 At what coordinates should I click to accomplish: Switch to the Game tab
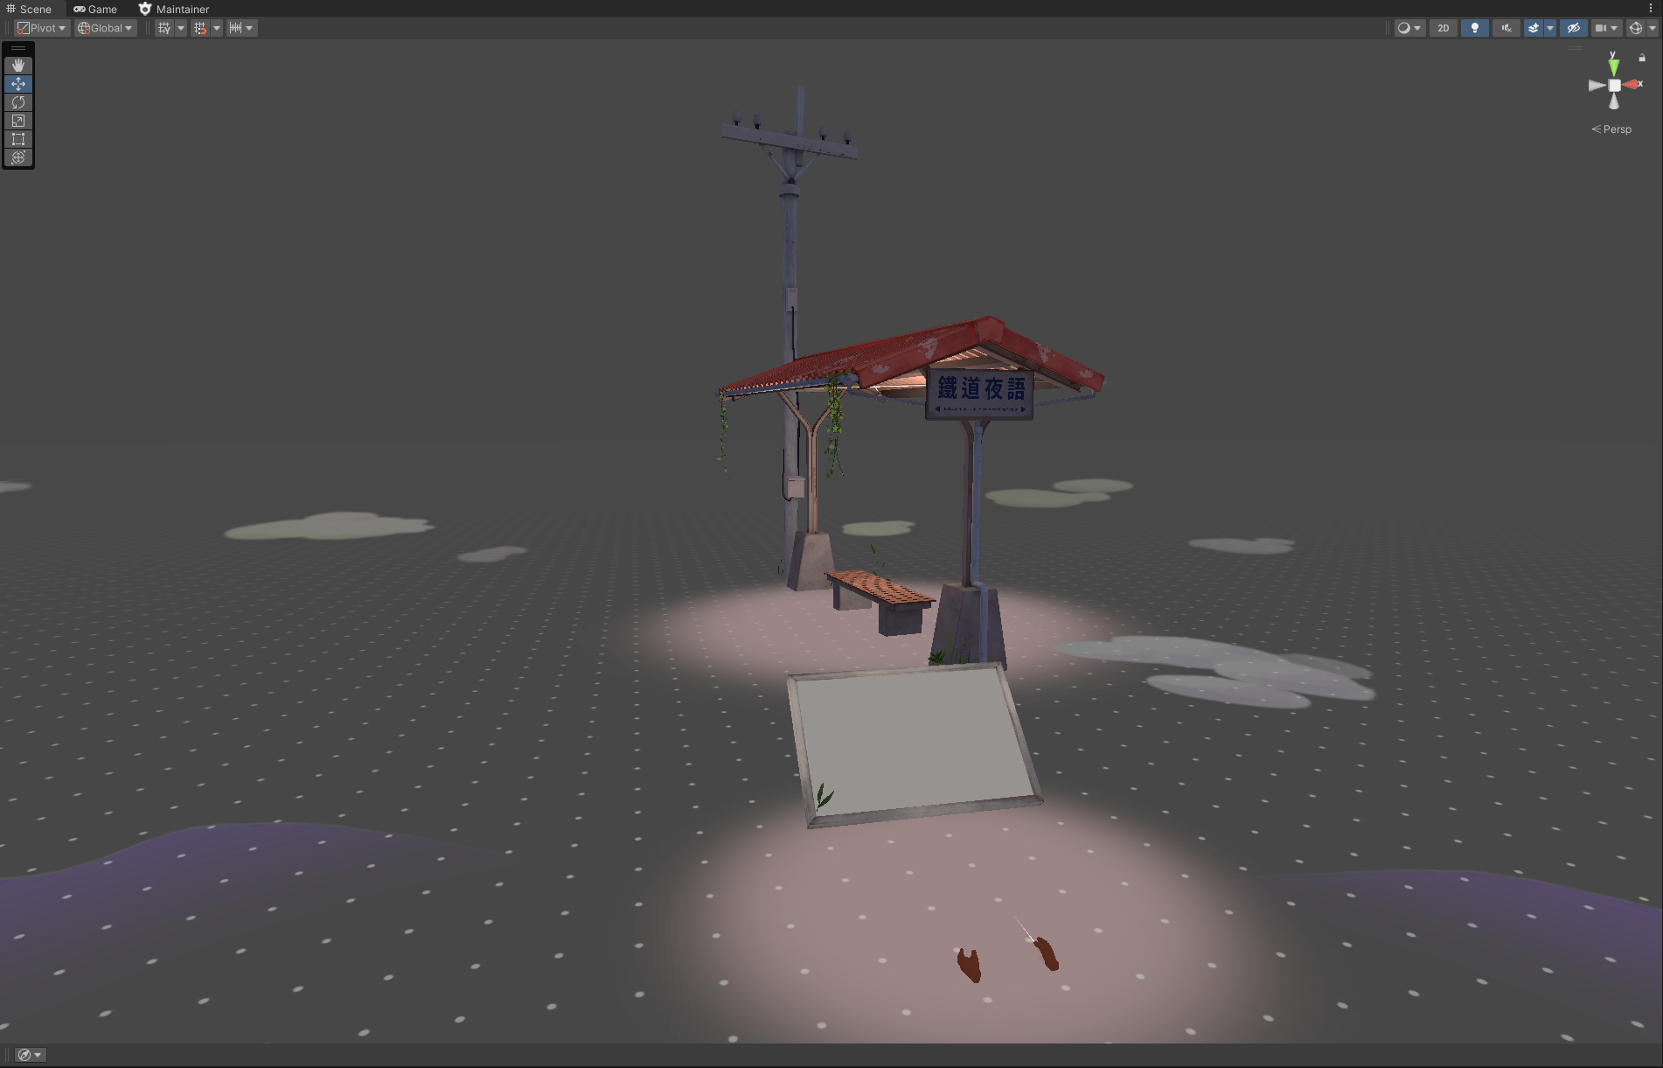tap(95, 9)
